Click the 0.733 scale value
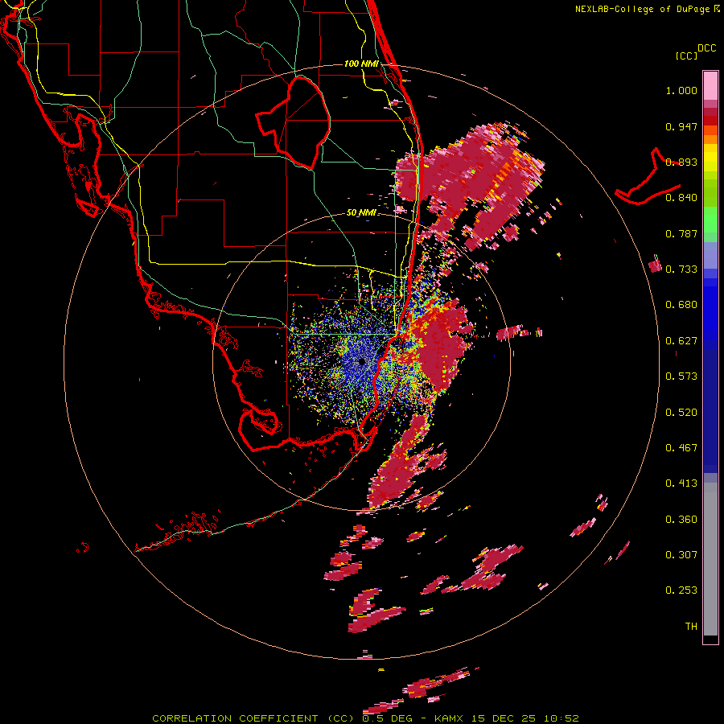Screen dimensions: 724x724 [x=681, y=269]
